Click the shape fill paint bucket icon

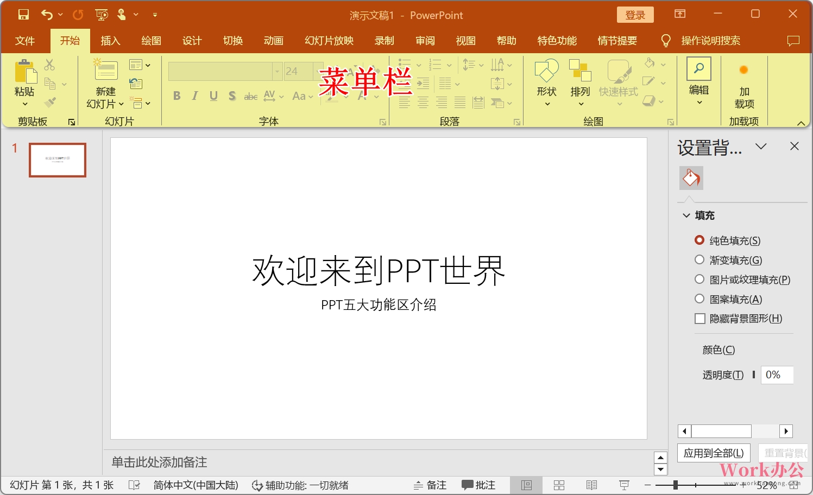[650, 64]
